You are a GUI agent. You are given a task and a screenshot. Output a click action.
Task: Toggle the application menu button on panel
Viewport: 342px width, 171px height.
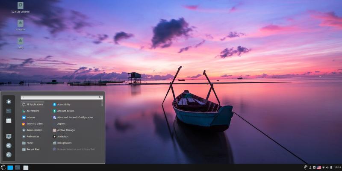(3, 167)
